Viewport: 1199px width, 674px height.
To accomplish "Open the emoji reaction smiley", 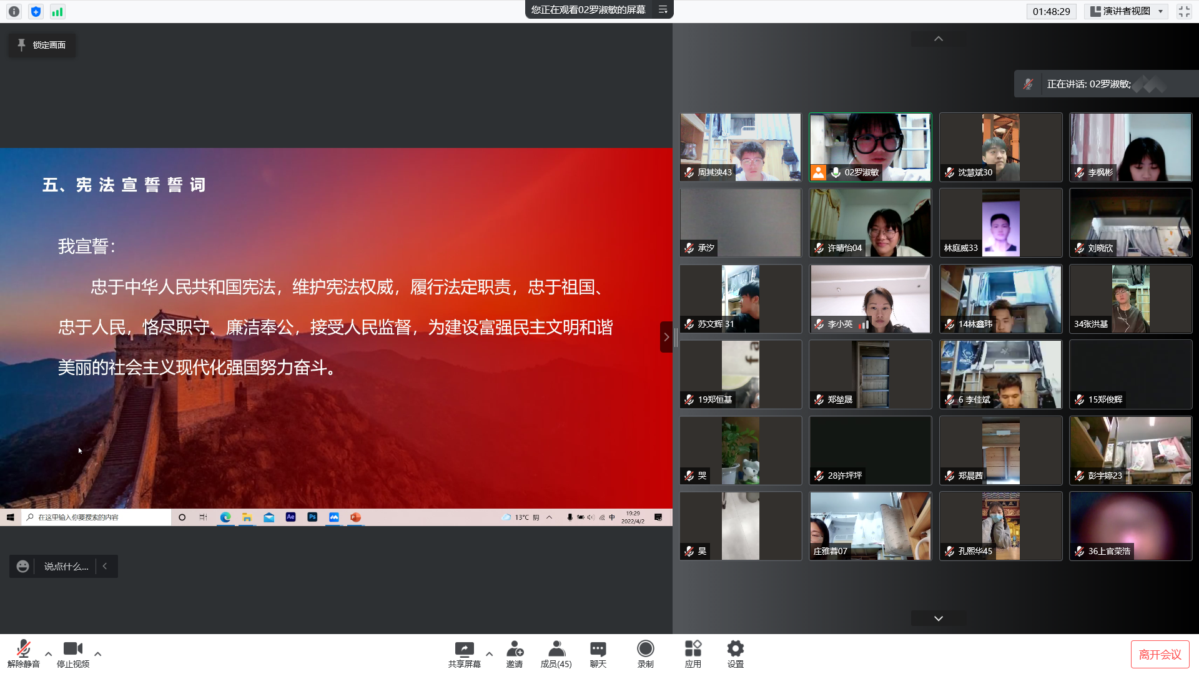I will 22,566.
